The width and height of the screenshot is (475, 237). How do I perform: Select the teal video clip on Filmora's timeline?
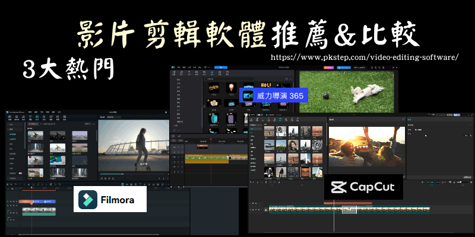(x=39, y=212)
